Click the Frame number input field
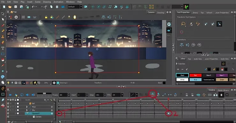This screenshot has width=236, height=123. (63, 95)
